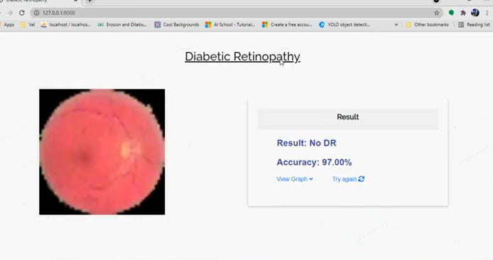The height and width of the screenshot is (260, 493).
Task: Open the Vel bookmark folder
Action: 28,25
